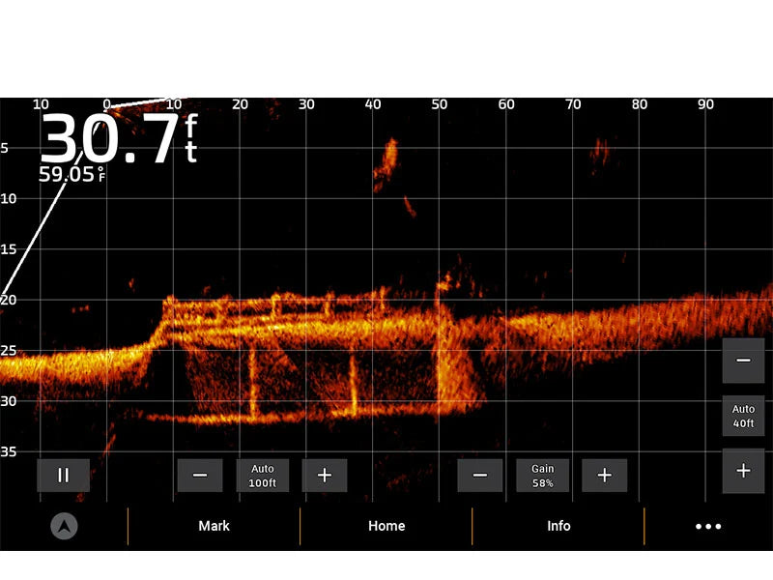This screenshot has width=773, height=580.
Task: Open the Info menu
Action: [x=558, y=526]
